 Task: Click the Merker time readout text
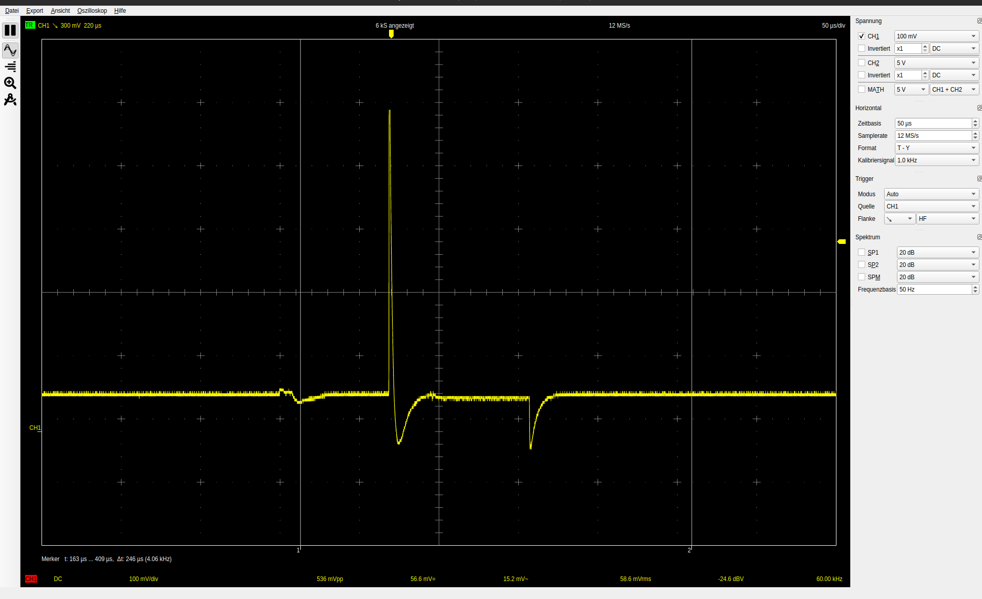click(107, 559)
